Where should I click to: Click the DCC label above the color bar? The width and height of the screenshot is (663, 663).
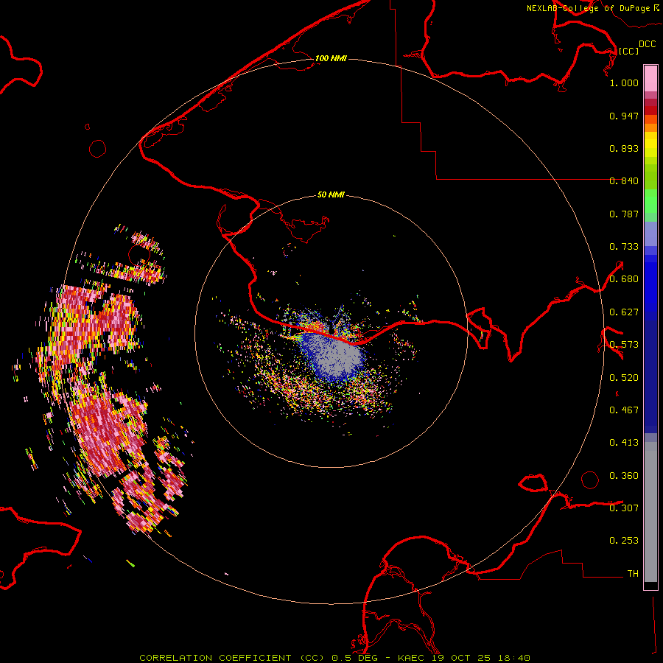click(647, 44)
